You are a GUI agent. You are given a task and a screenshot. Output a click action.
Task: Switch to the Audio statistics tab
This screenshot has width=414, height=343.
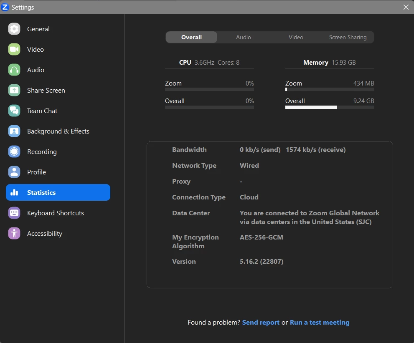(x=244, y=37)
